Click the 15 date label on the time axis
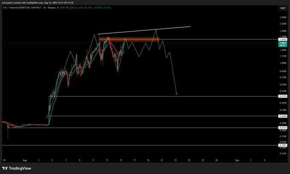290x174 pixels. (x=121, y=160)
